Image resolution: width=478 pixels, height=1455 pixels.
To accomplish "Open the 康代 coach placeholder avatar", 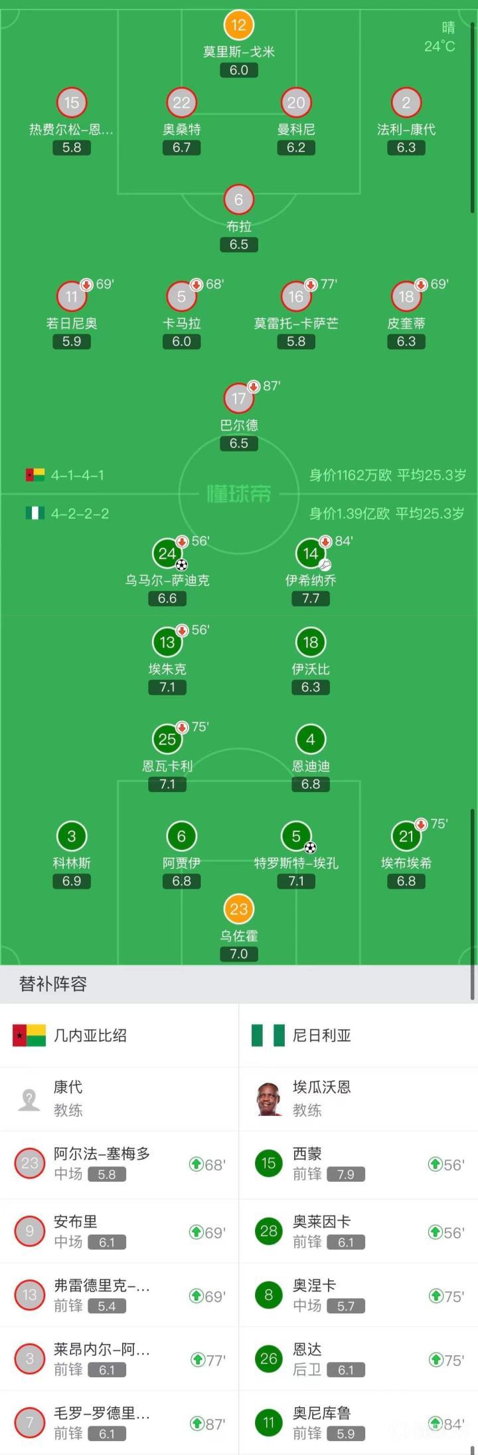I will coord(29,1099).
